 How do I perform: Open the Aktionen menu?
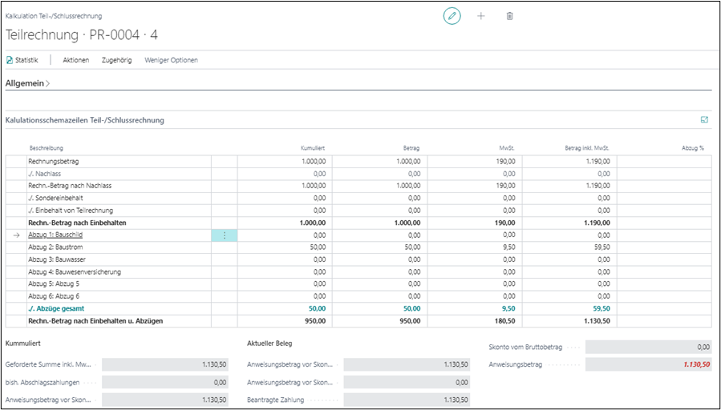pyautogui.click(x=75, y=60)
